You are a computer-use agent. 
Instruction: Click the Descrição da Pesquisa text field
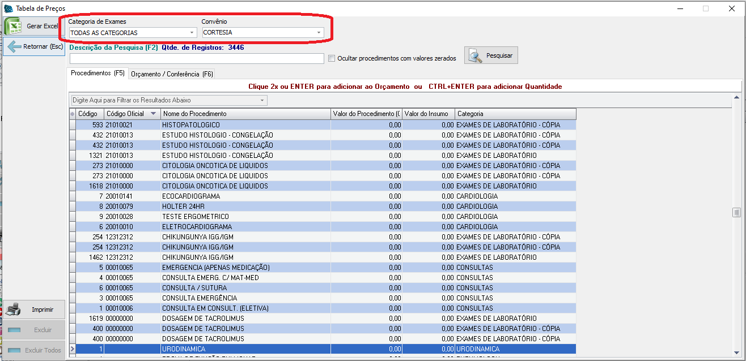(196, 58)
